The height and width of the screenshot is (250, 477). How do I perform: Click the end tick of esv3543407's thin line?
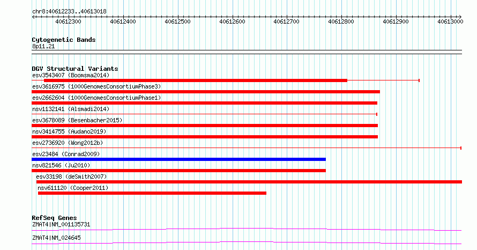coord(419,80)
